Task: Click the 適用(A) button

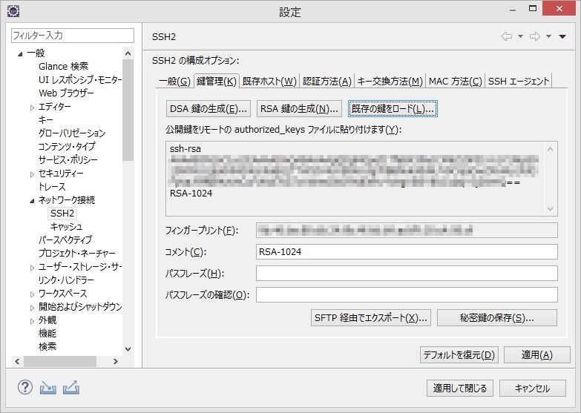Action: coord(537,355)
